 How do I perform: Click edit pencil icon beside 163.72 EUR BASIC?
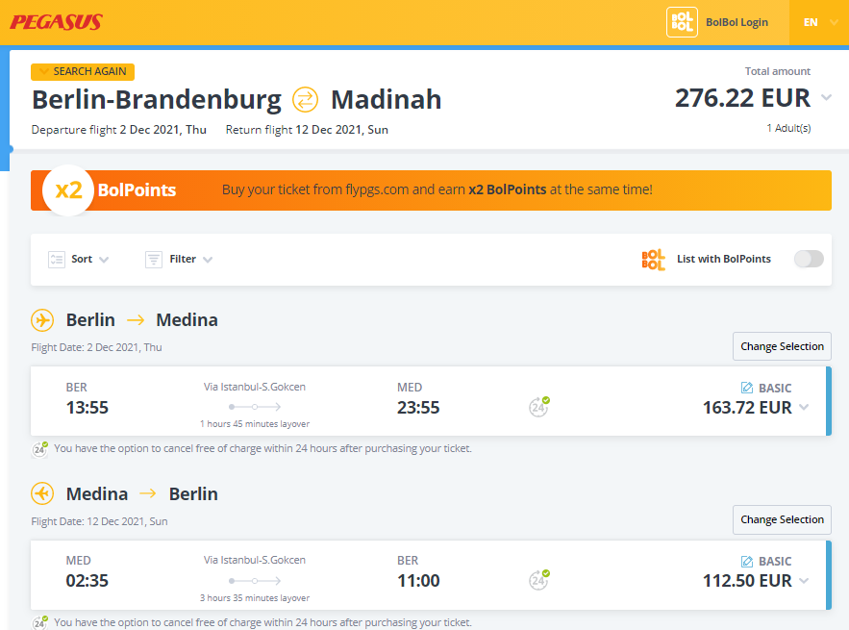[747, 388]
